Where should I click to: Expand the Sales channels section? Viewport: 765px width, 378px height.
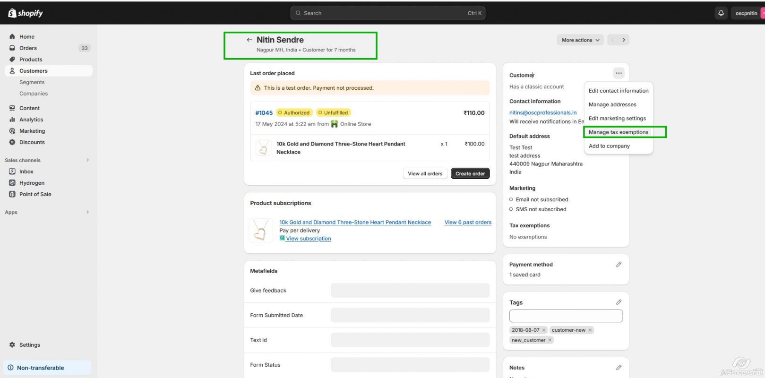pos(87,160)
